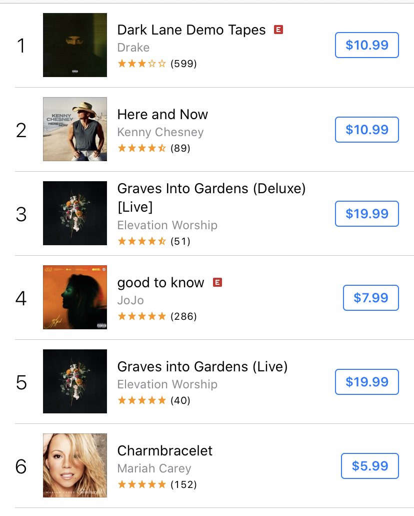Buy Graves into Gardens (Live) for $19.99
The width and height of the screenshot is (414, 516).
tap(366, 382)
